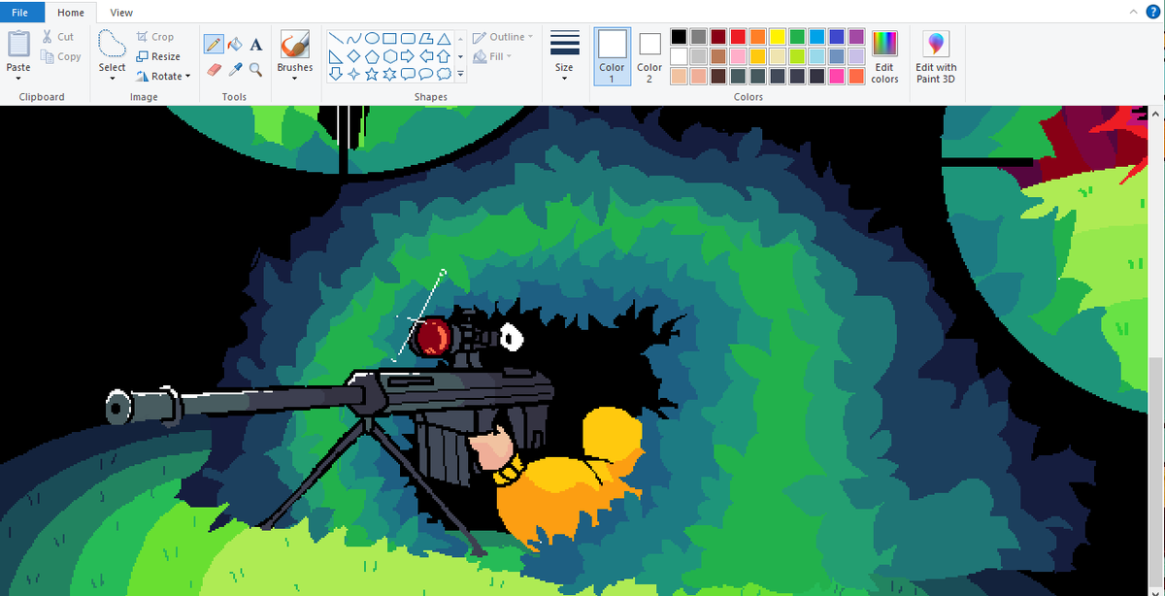Viewport: 1165px width, 596px height.
Task: Pick the red color swatch
Action: coord(738,36)
